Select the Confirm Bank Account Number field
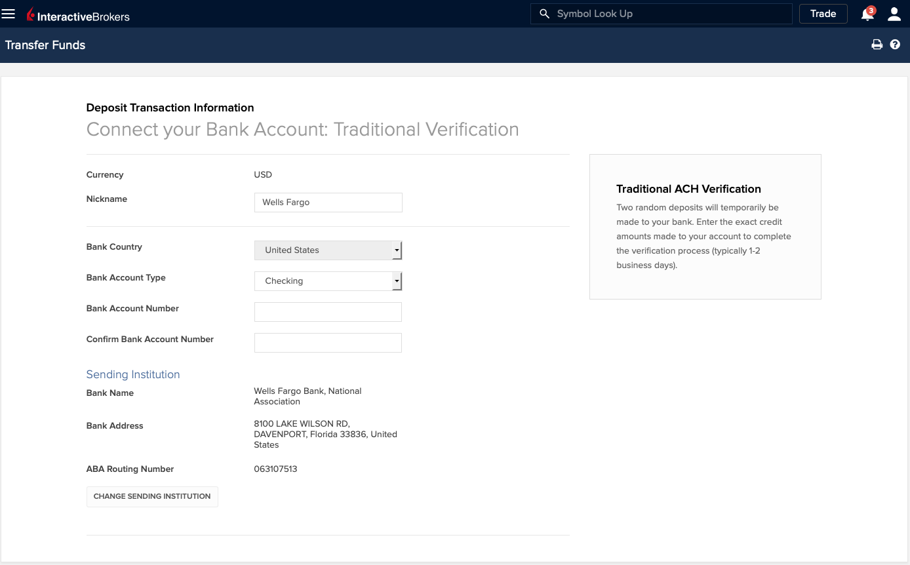 click(328, 343)
